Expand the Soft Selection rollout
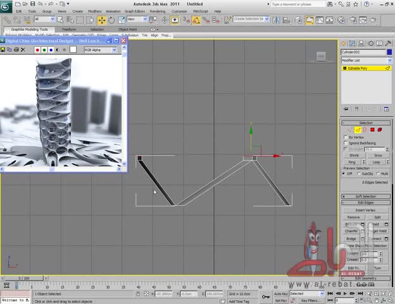Image resolution: width=395 pixels, height=304 pixels. pos(366,196)
